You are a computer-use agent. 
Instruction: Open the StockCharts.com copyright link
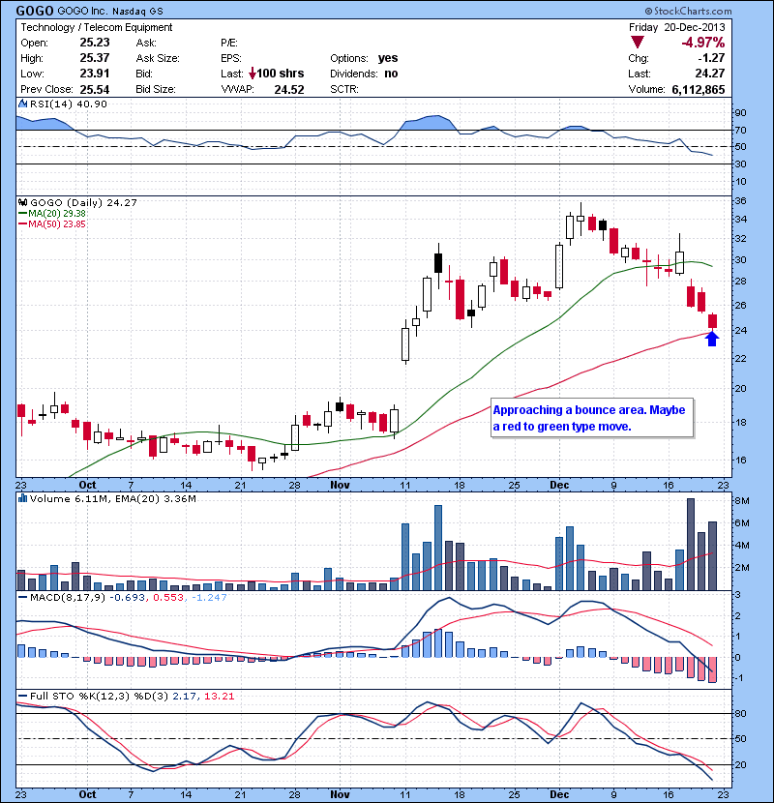pos(688,11)
